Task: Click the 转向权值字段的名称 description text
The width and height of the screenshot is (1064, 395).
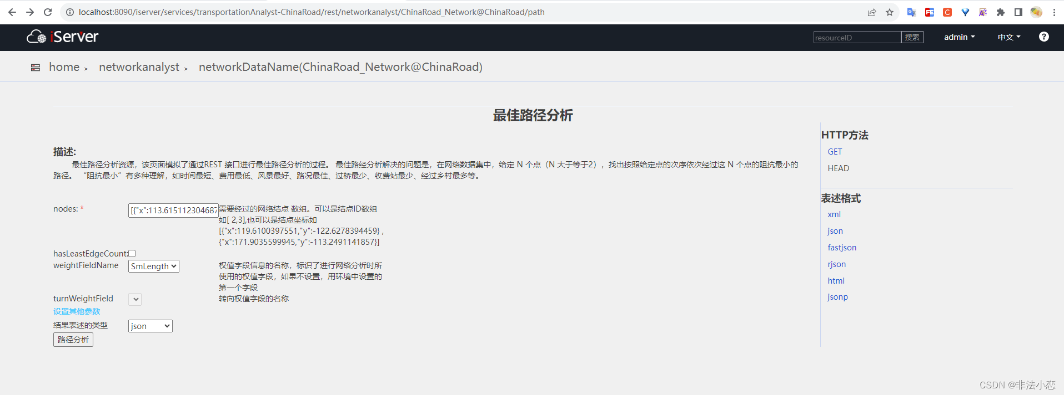Action: click(254, 299)
